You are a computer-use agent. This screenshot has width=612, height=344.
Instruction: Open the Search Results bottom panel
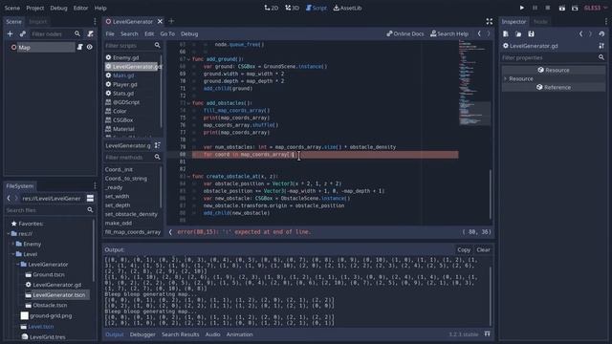181,334
